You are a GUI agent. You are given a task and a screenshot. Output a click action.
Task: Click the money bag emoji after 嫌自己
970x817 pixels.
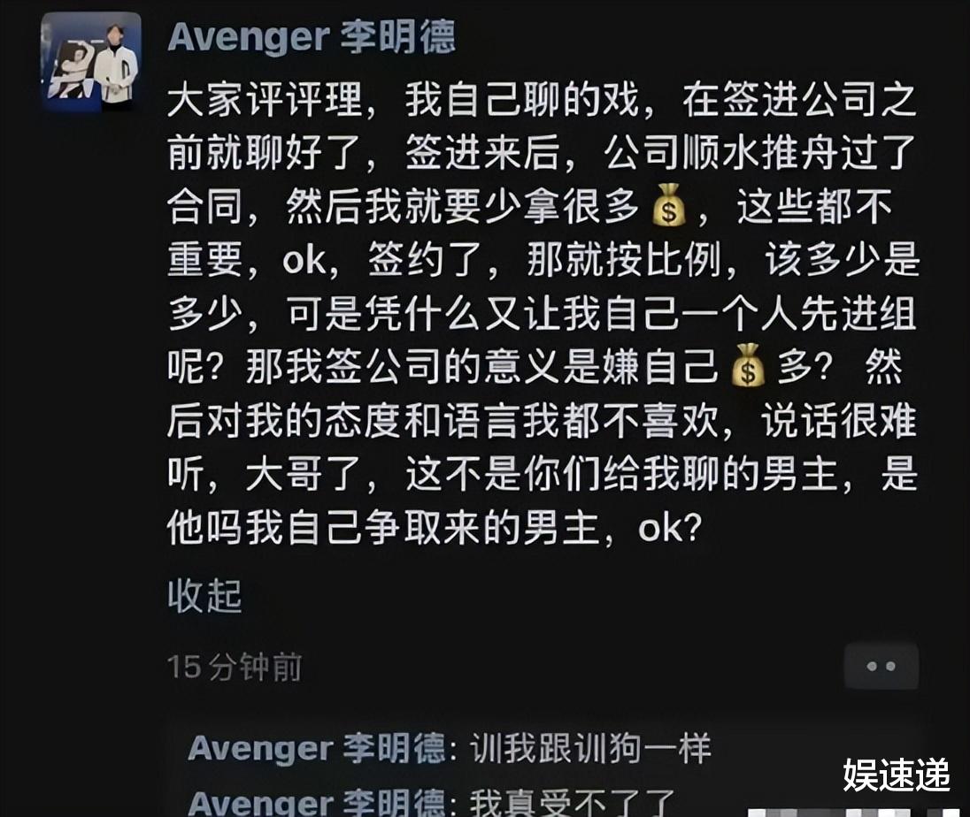(747, 366)
